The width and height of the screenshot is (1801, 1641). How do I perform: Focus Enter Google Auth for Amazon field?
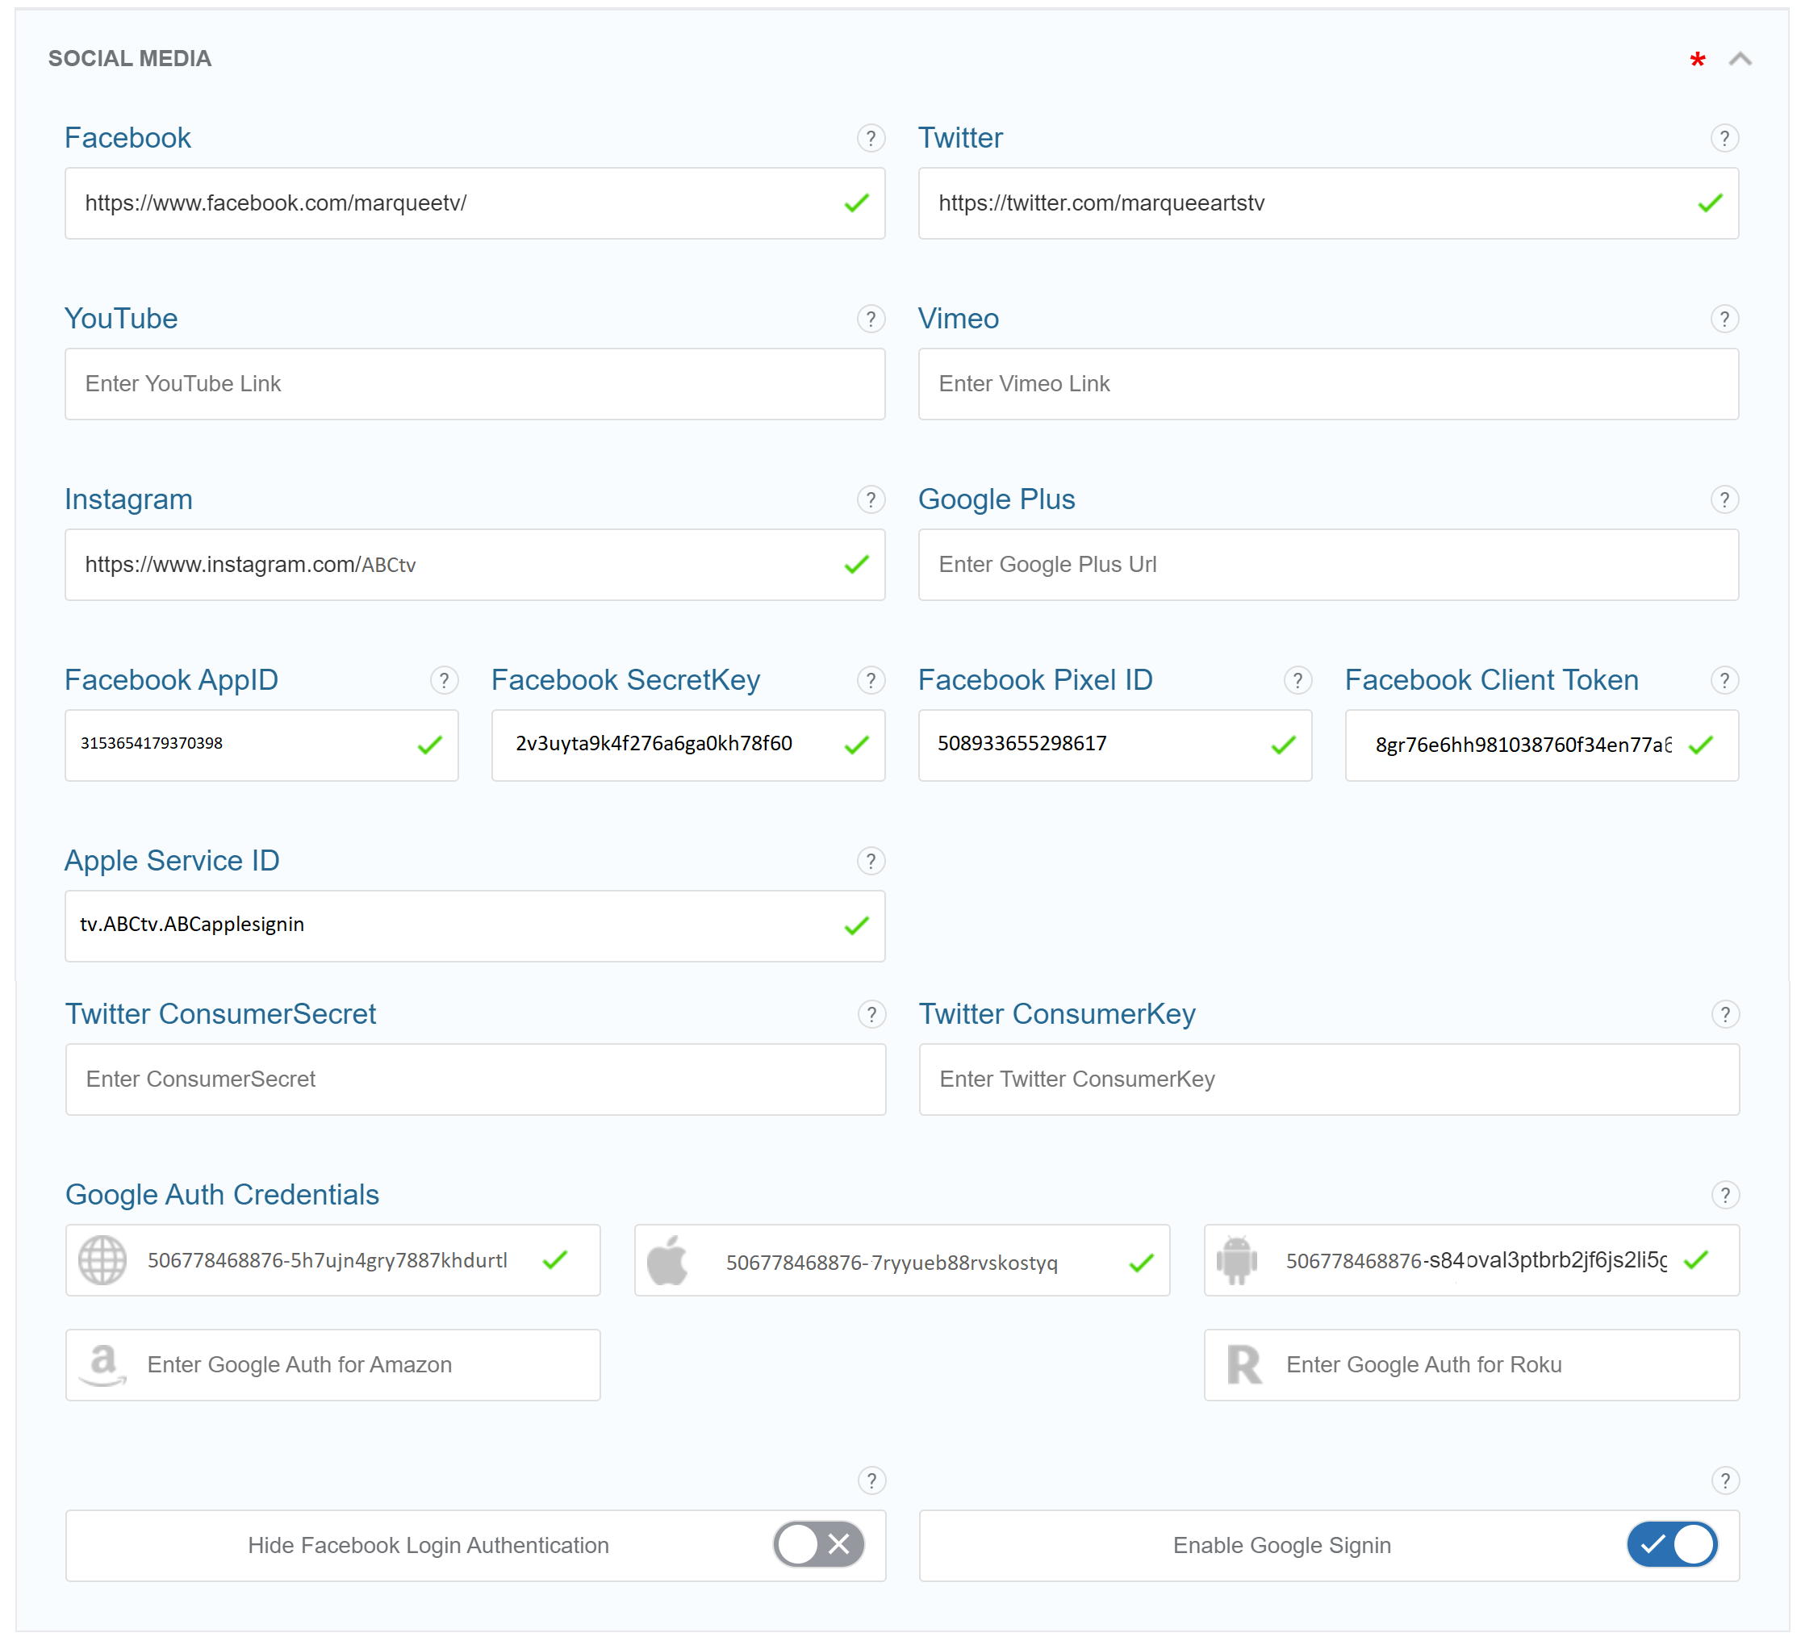click(x=333, y=1365)
